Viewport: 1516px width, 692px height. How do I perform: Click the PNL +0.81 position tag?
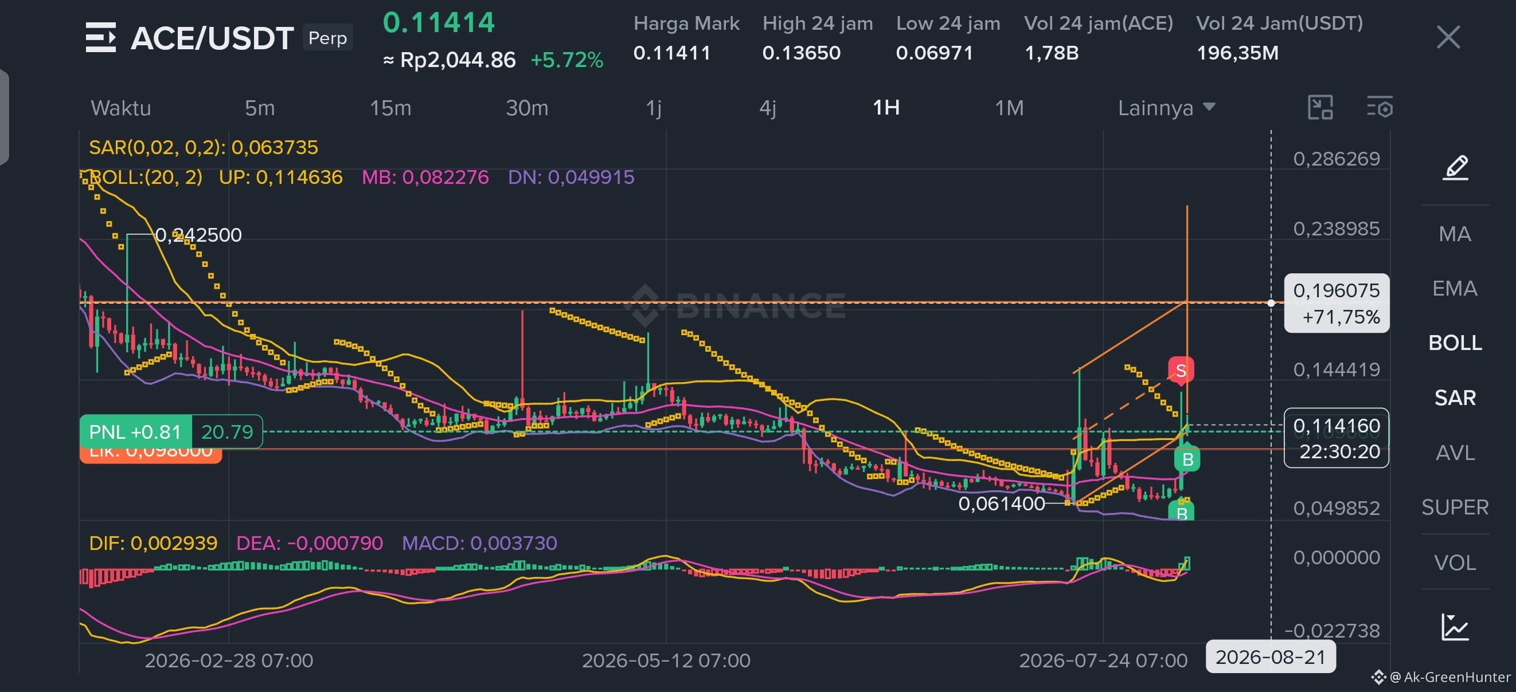(171, 431)
